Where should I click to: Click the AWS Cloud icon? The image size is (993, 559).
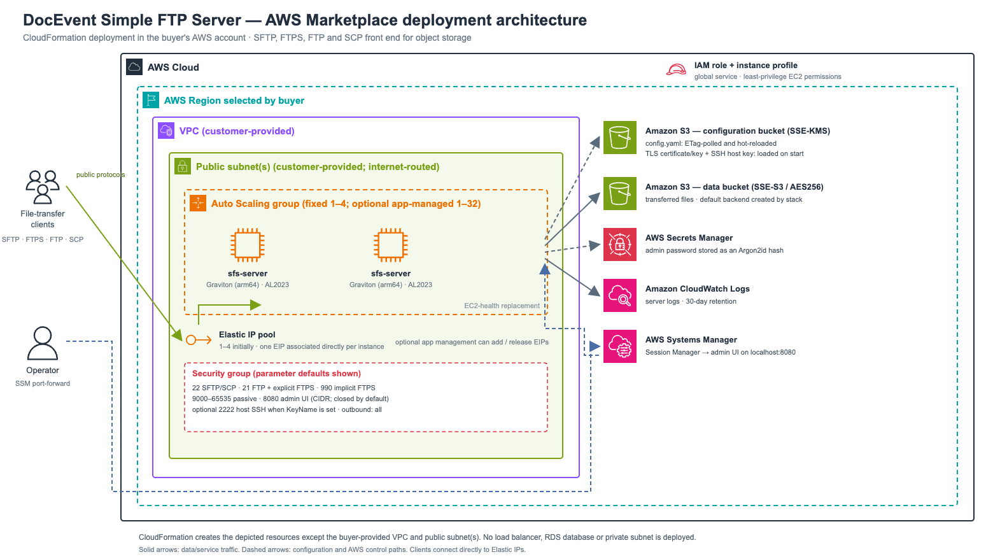point(134,67)
